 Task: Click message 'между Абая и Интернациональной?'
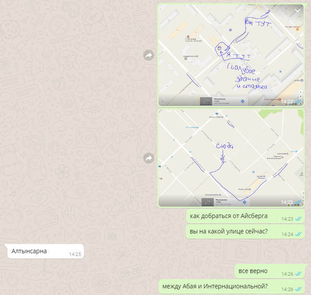pyautogui.click(x=215, y=287)
